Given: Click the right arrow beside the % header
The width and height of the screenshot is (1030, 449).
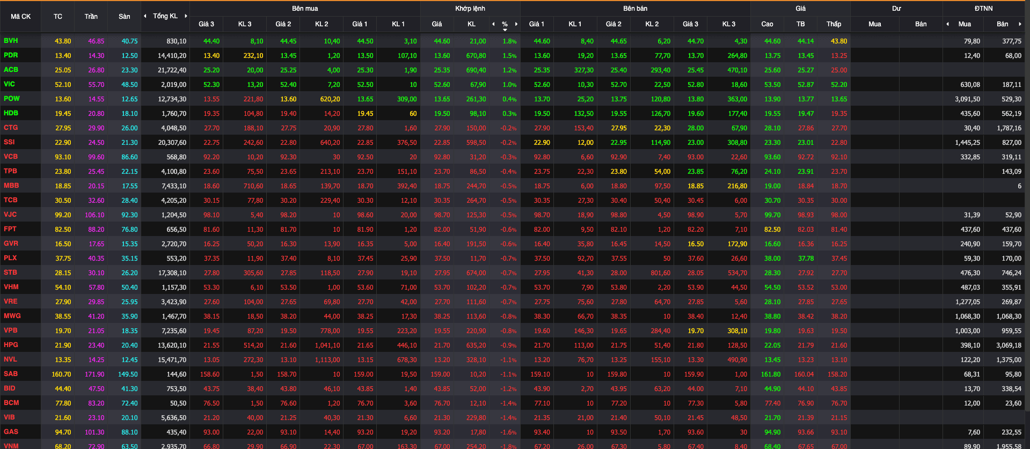Looking at the screenshot, I should click(516, 24).
